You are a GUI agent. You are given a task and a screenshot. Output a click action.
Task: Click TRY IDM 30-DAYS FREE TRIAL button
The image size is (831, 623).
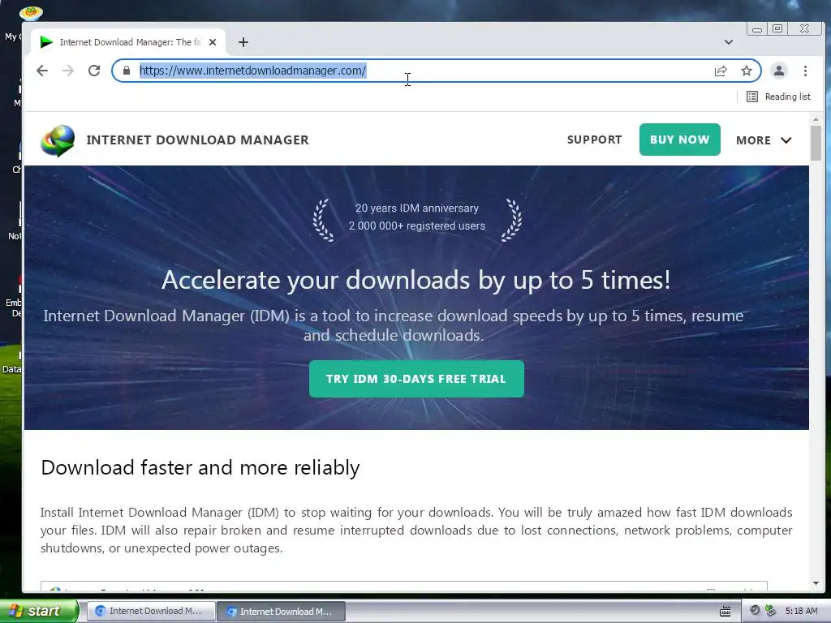pos(416,379)
